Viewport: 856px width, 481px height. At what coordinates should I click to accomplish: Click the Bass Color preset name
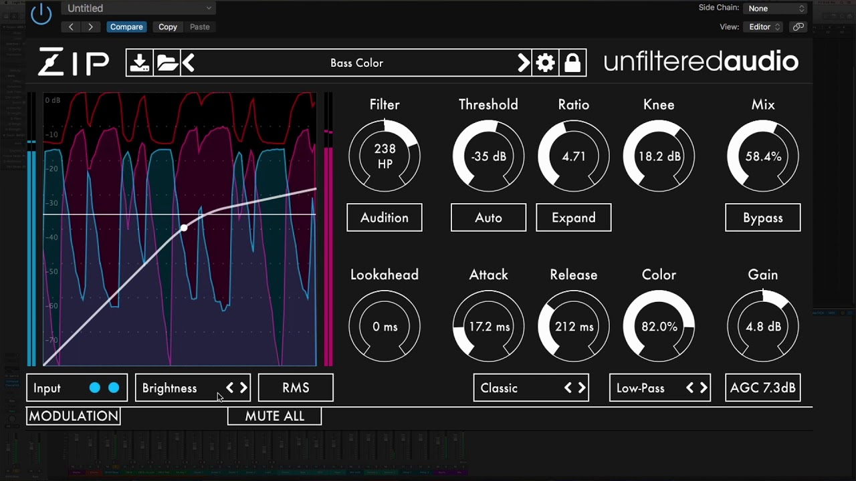pos(356,63)
